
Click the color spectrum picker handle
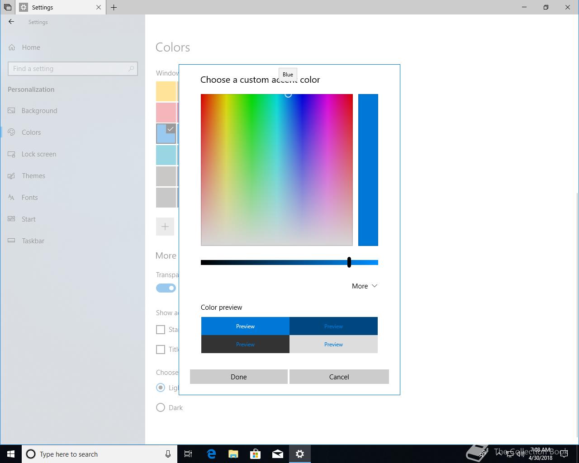[x=288, y=94]
